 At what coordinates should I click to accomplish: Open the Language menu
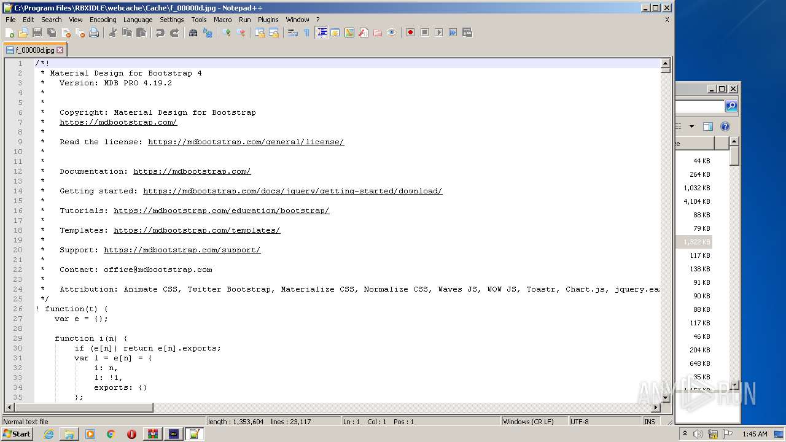click(138, 20)
